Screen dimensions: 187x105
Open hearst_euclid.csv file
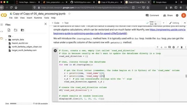coord(20,43)
